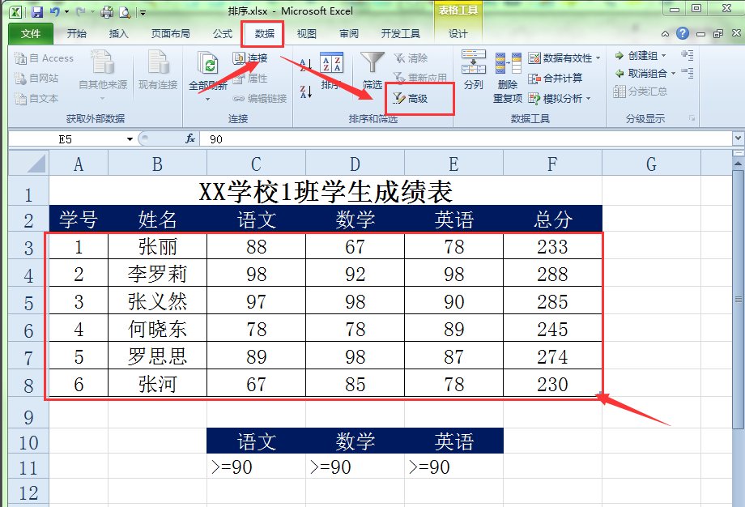Image resolution: width=745 pixels, height=507 pixels.
Task: Click the header cell 总分
Action: [552, 219]
